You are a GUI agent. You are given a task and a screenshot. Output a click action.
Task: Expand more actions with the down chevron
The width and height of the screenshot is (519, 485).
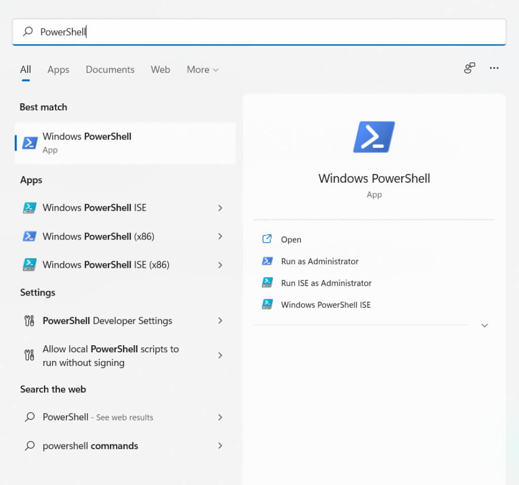pyautogui.click(x=484, y=326)
